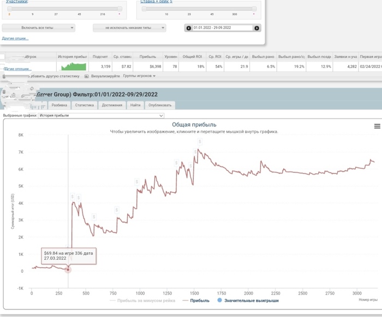Toggle Прибыль series in legend
The image size is (382, 317).
(x=195, y=301)
